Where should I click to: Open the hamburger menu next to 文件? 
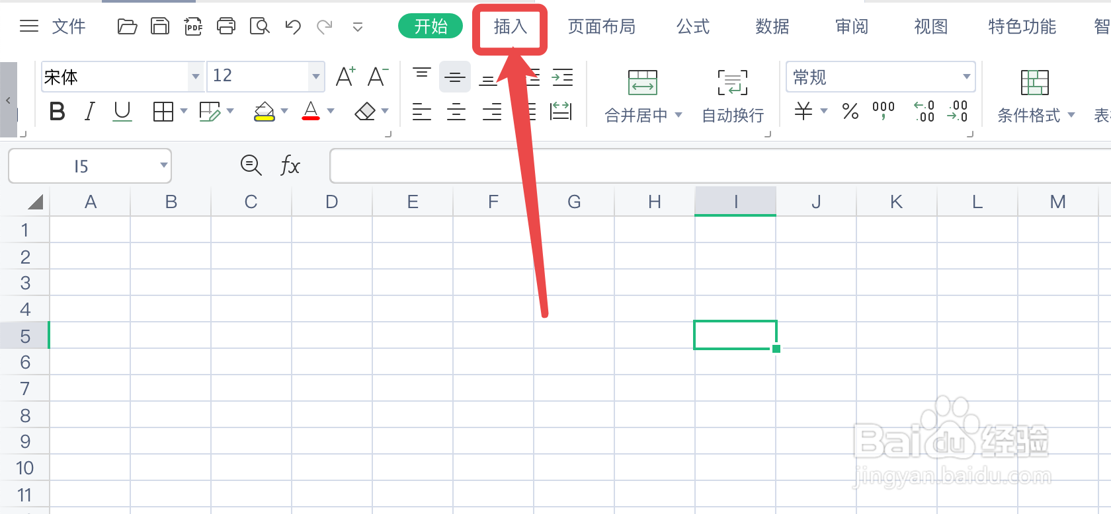click(x=29, y=26)
